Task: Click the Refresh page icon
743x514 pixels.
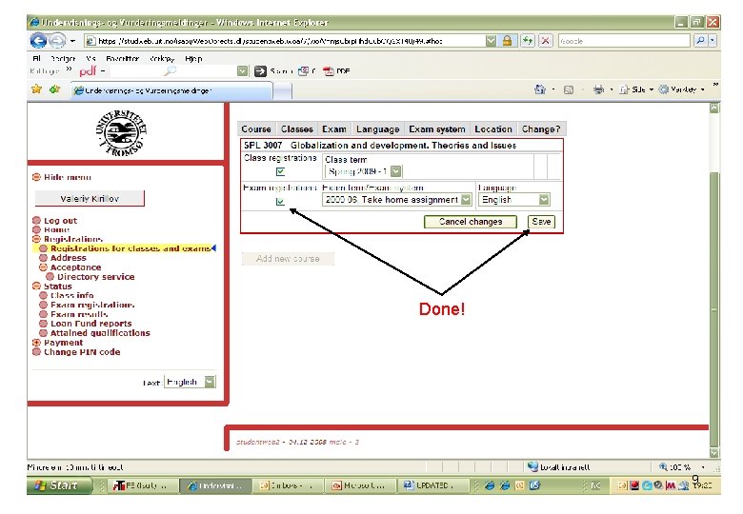Action: coord(528,41)
